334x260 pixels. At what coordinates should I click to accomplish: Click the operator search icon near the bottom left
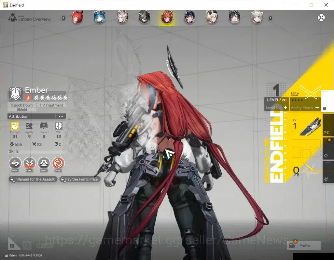coord(27,246)
